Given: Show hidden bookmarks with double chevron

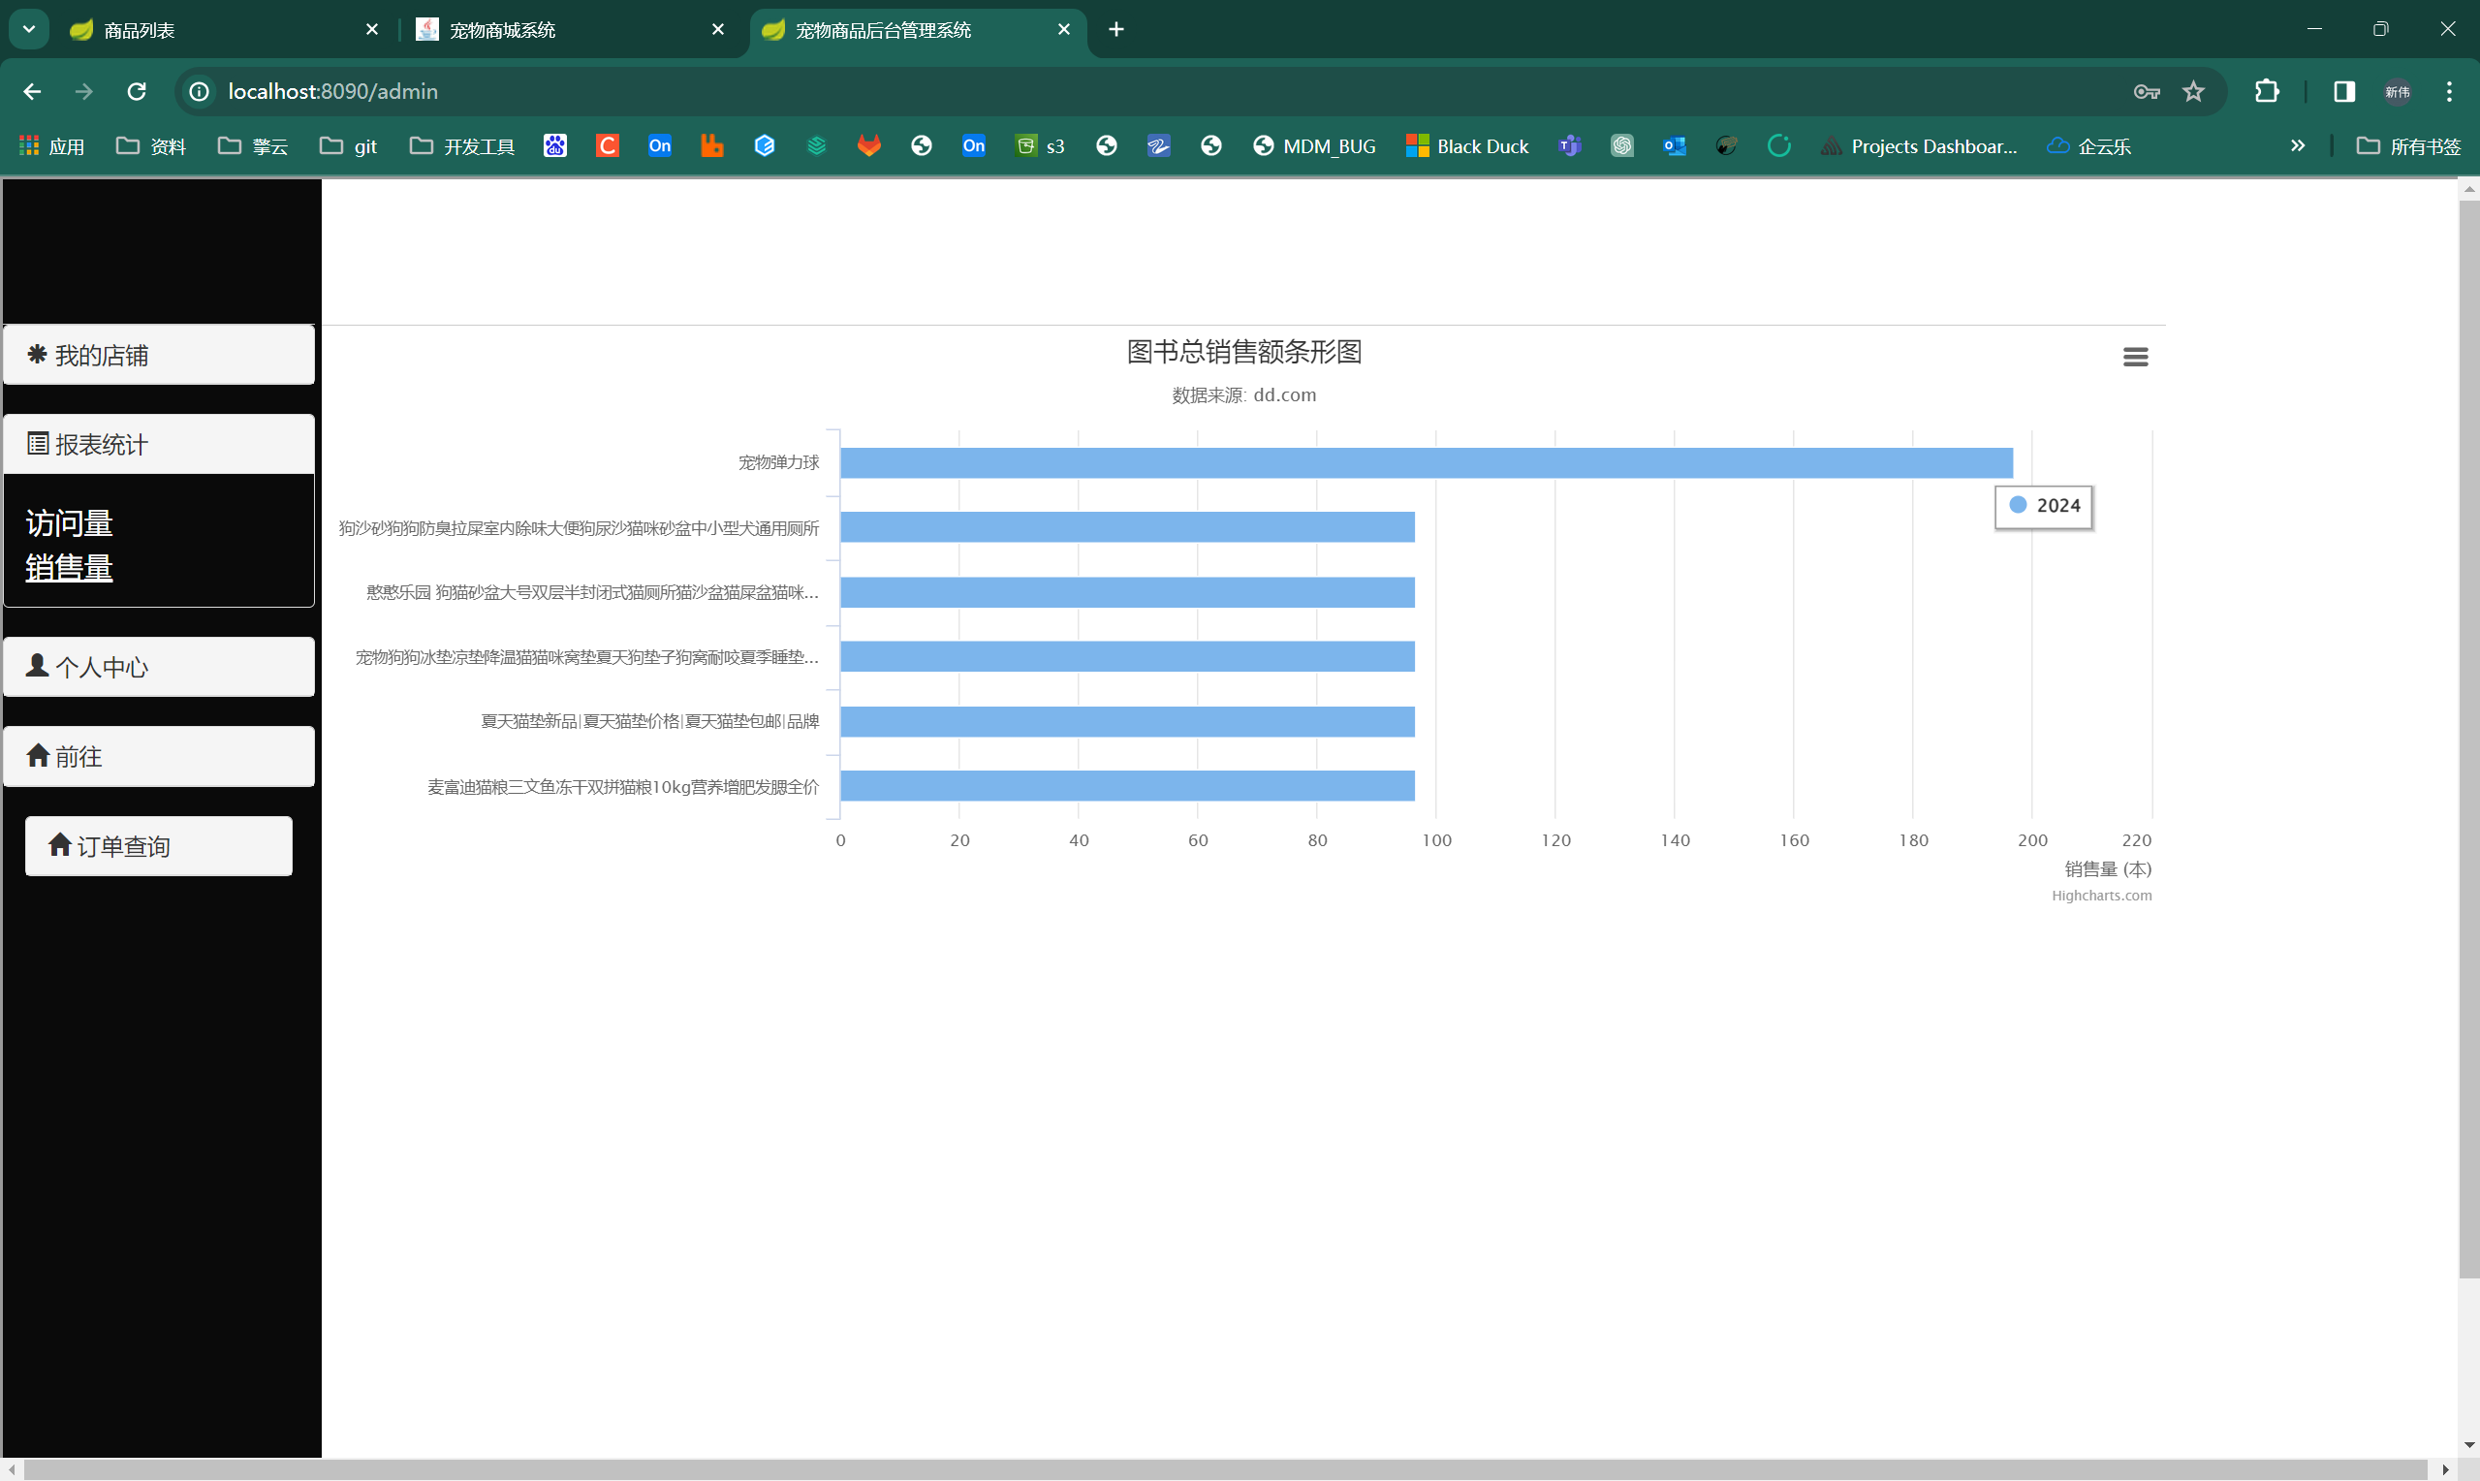Looking at the screenshot, I should (2298, 145).
